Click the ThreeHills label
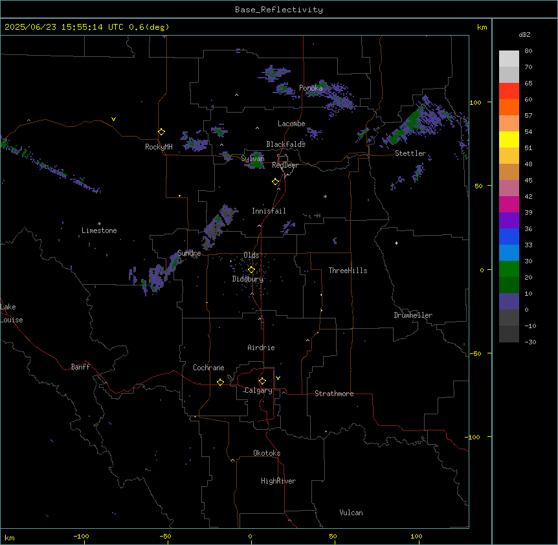Screen dimensions: 558x545 [x=348, y=271]
